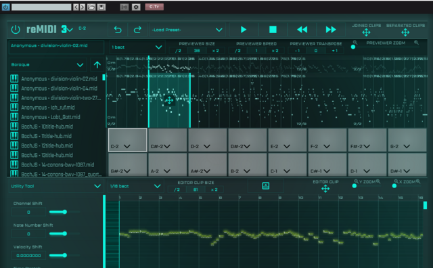Open the host settings gear icon

click(x=136, y=7)
